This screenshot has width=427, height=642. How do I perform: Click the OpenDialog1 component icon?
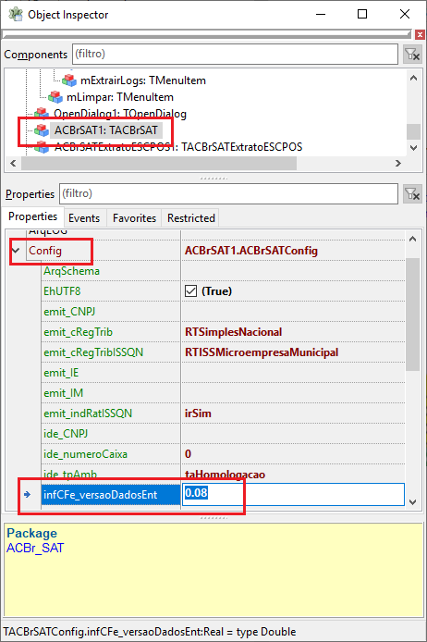[42, 114]
